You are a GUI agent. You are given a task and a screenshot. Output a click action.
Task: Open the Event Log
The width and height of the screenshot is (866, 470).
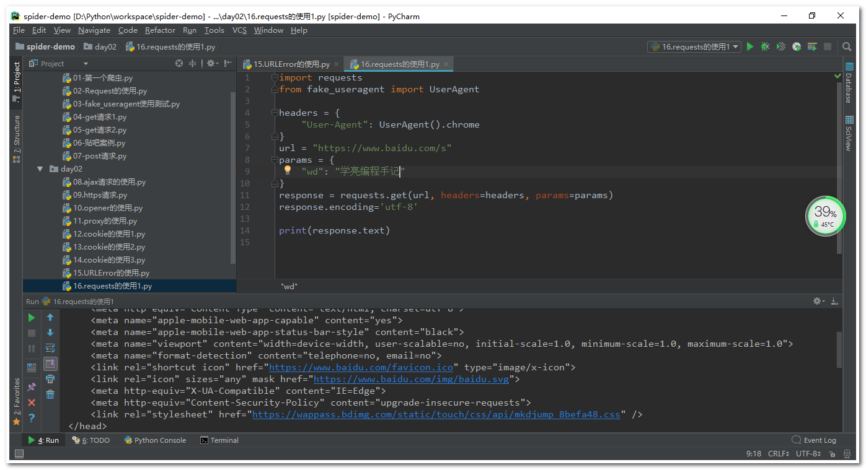click(x=814, y=440)
